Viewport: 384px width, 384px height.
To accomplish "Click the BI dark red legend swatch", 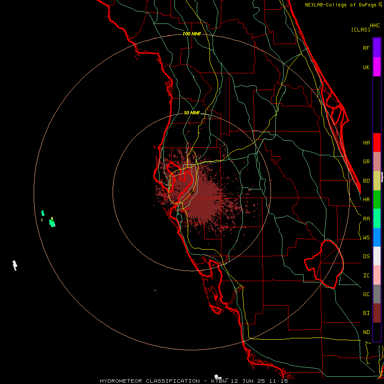I will pyautogui.click(x=377, y=313).
